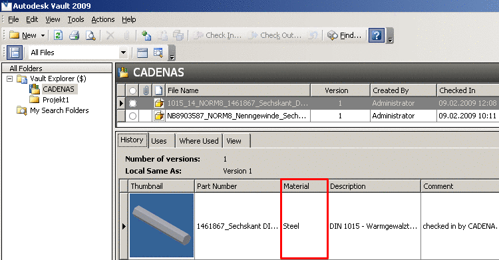Sort by File Name column header
The width and height of the screenshot is (499, 260).
pos(238,90)
